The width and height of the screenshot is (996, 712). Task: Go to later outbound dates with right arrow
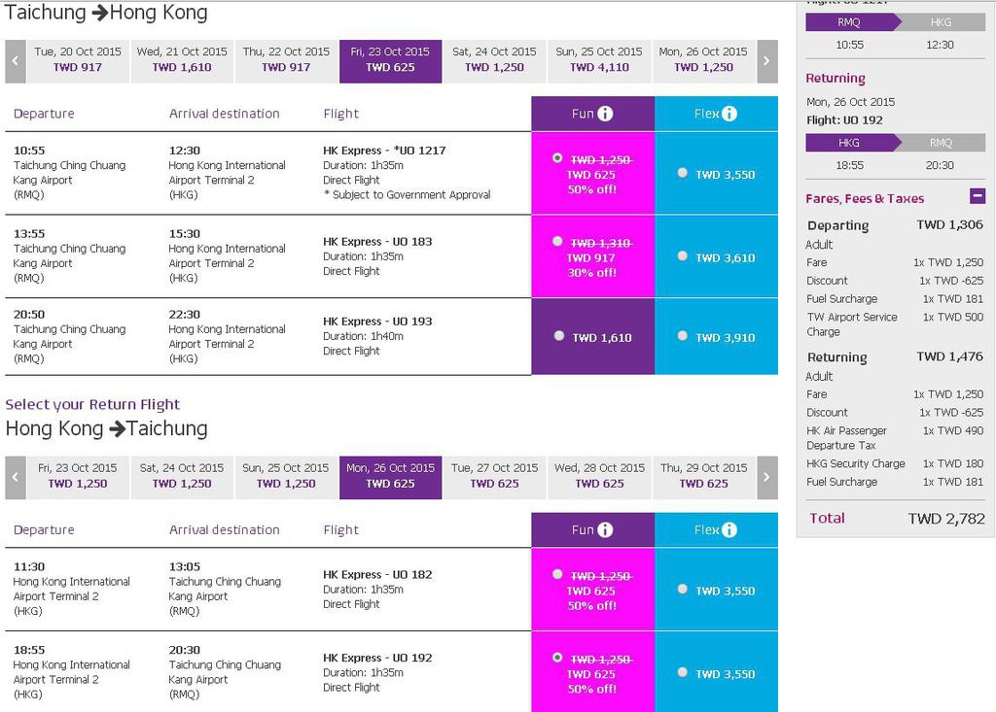[767, 61]
